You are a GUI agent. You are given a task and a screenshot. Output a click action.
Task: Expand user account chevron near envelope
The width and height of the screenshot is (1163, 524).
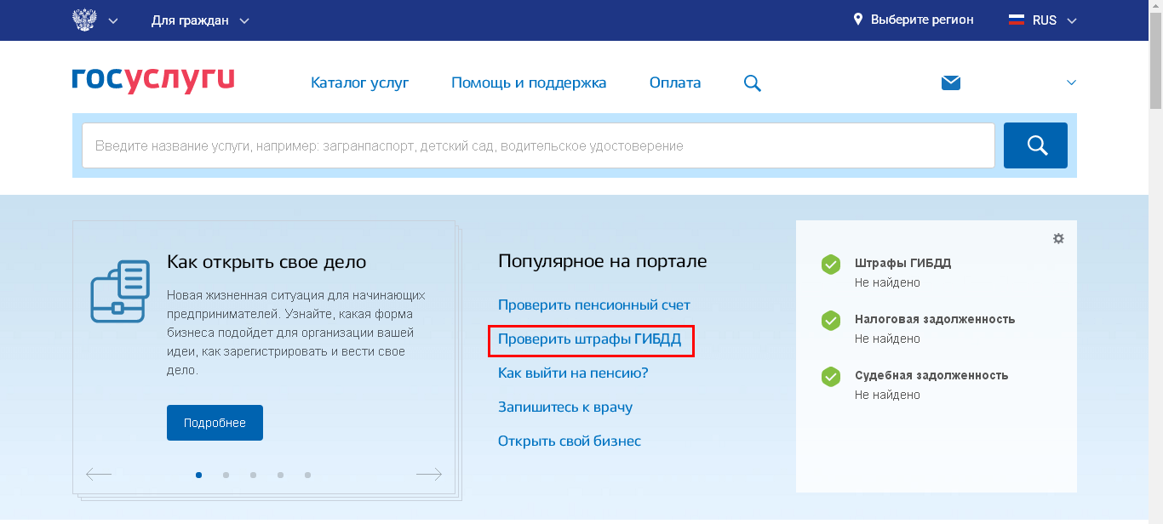click(x=1071, y=83)
